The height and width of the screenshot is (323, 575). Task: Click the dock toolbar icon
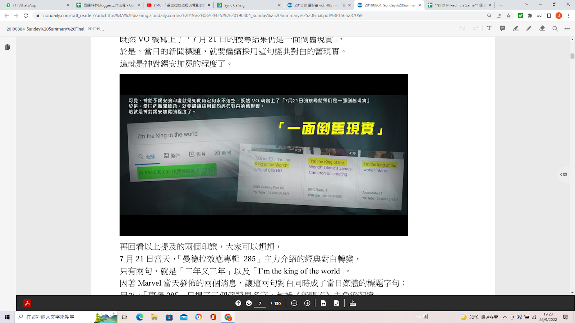pos(353,303)
